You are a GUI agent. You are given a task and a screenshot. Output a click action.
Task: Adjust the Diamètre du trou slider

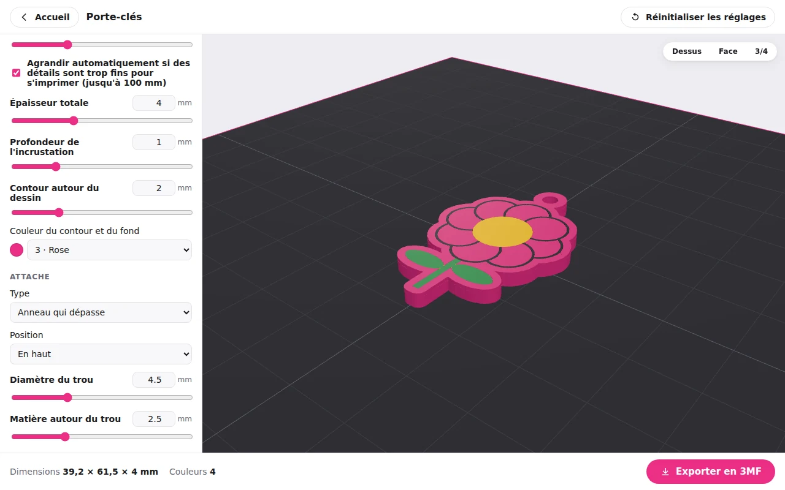[102, 398]
